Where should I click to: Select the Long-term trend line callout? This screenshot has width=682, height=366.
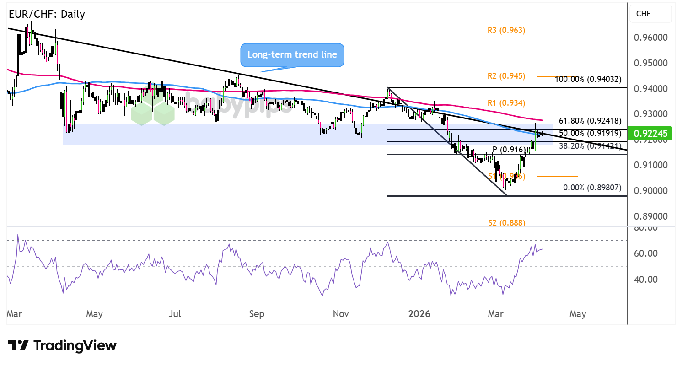pyautogui.click(x=292, y=54)
